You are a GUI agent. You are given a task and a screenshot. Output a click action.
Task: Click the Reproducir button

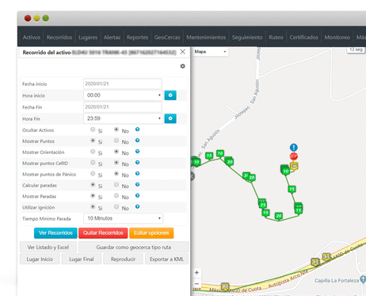point(123,259)
